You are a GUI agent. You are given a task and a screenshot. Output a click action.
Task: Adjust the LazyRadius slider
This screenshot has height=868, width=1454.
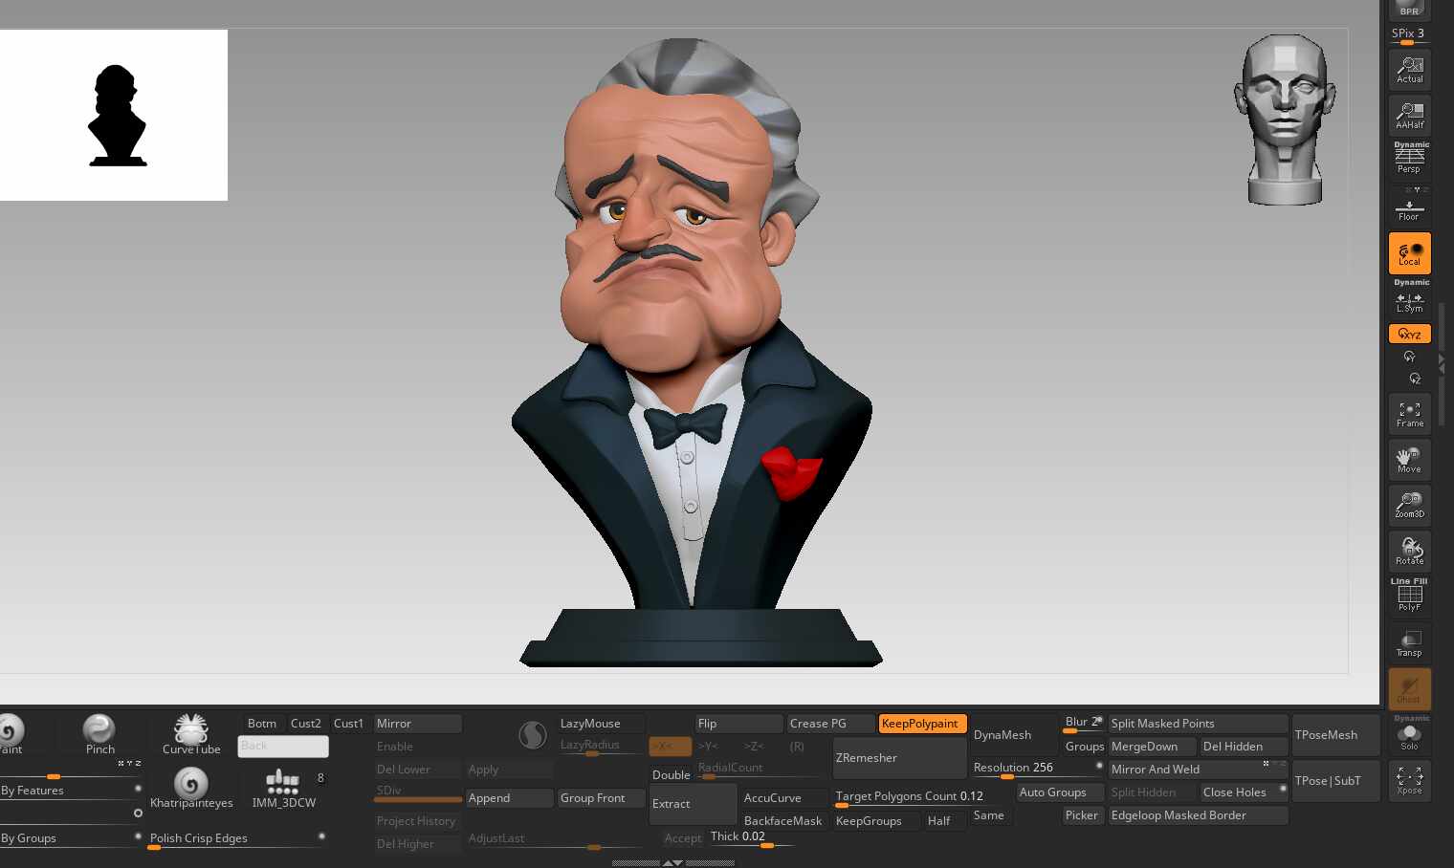[602, 746]
